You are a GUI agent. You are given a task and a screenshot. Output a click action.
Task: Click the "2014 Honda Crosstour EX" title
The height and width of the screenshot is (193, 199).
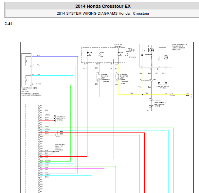[x=103, y=6]
